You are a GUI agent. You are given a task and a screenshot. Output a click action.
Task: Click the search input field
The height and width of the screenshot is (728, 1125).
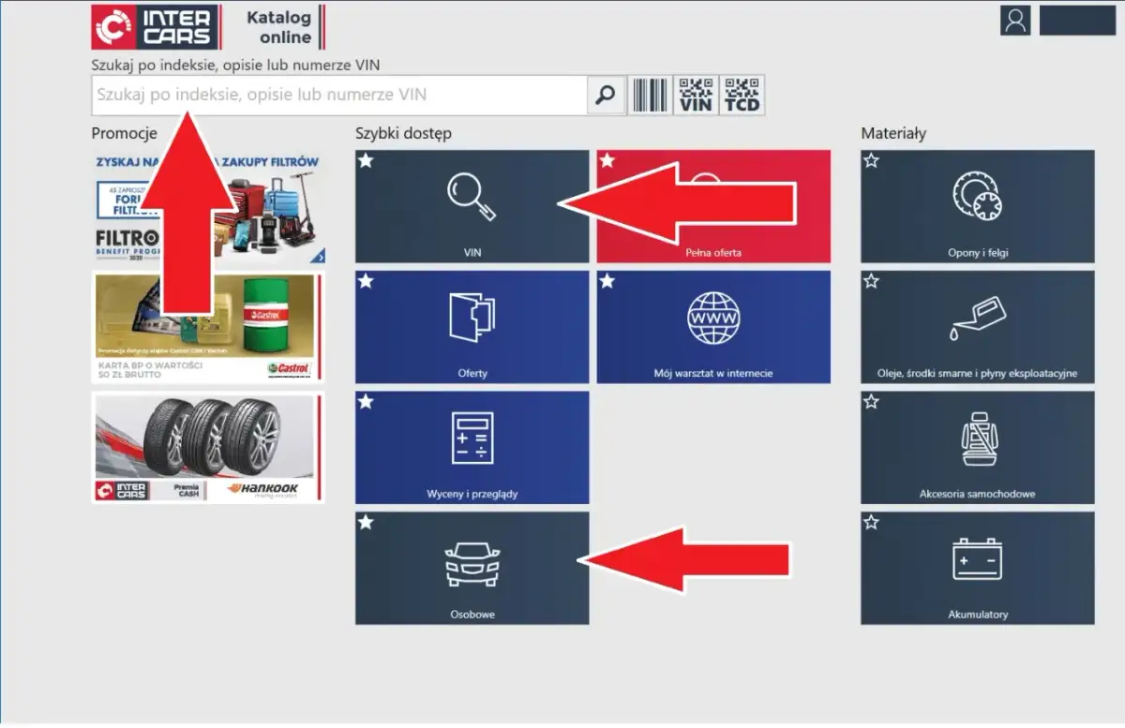tap(337, 95)
